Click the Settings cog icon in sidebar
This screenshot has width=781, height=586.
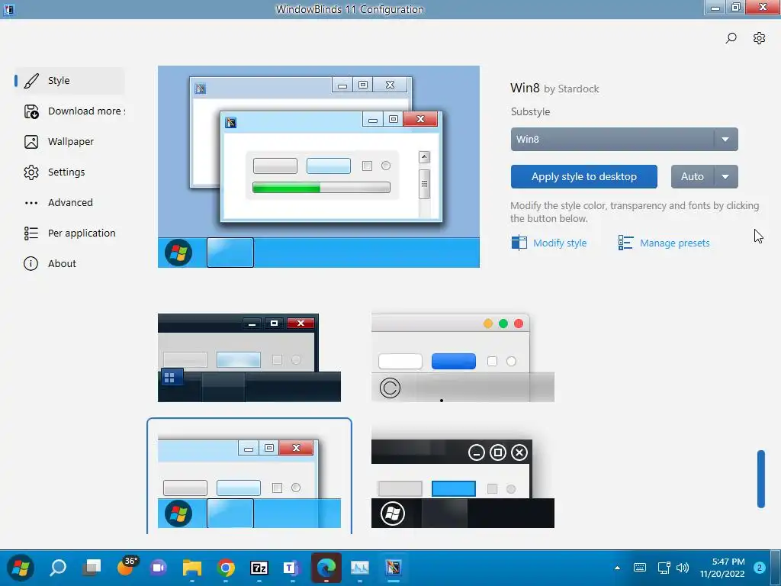(31, 172)
